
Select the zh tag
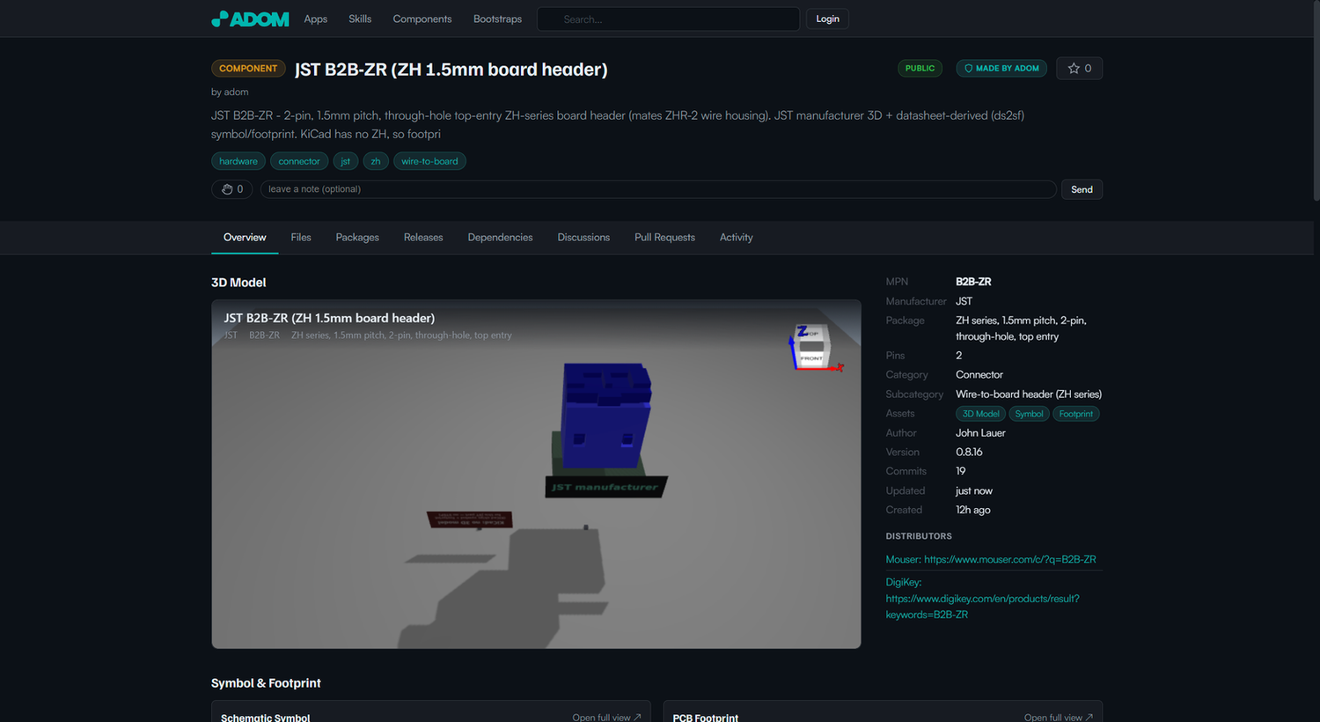point(376,161)
